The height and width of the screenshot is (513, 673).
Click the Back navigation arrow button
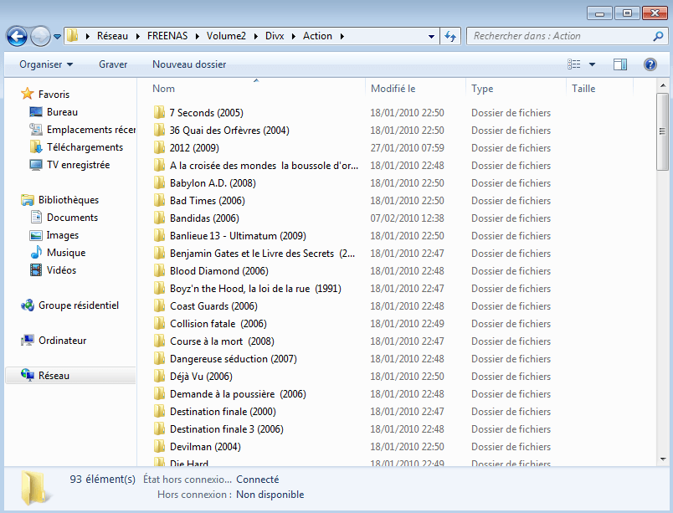[18, 37]
